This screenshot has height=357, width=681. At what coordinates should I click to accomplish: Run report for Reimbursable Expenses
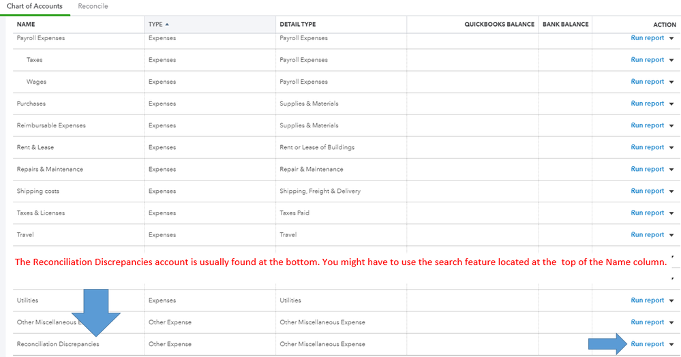click(x=647, y=125)
